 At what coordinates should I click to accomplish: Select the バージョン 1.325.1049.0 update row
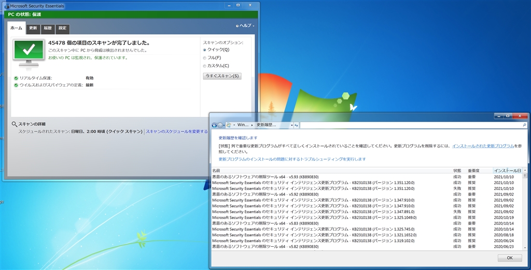coord(367,218)
